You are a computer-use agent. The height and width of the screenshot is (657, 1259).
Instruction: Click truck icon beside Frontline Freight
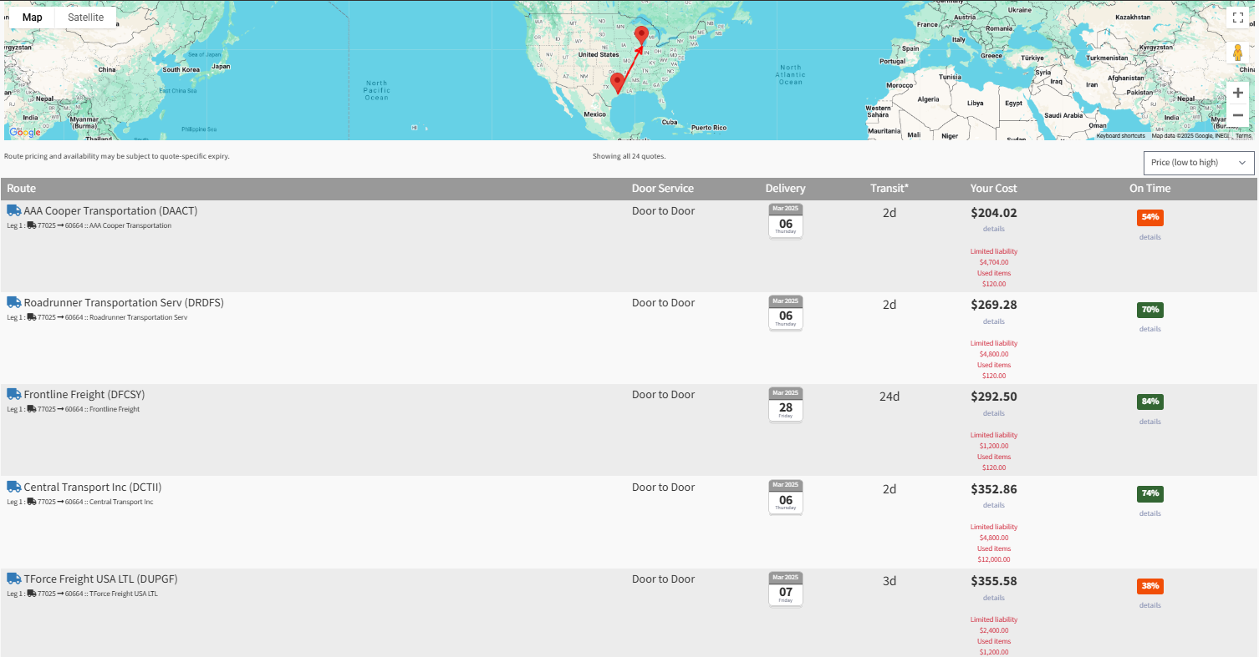[x=14, y=394]
